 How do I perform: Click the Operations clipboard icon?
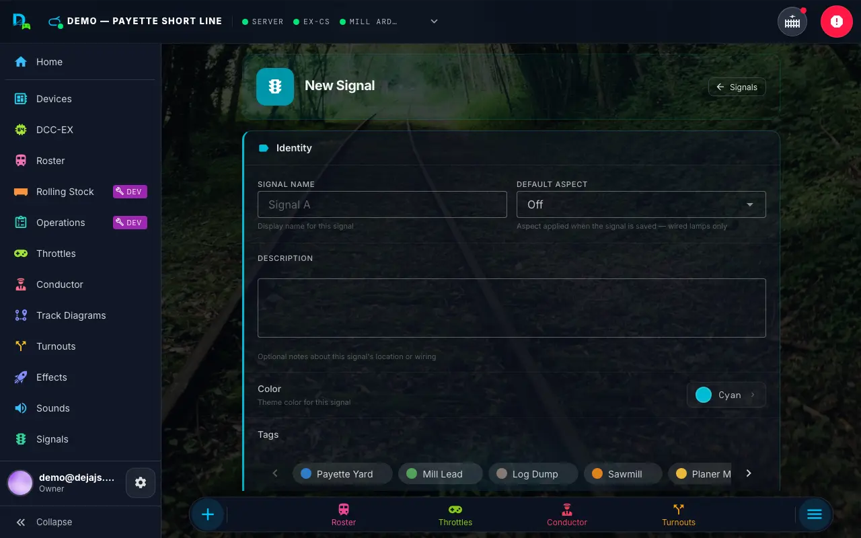click(21, 223)
